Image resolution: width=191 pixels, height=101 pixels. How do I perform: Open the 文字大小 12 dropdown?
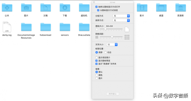pos(112,44)
